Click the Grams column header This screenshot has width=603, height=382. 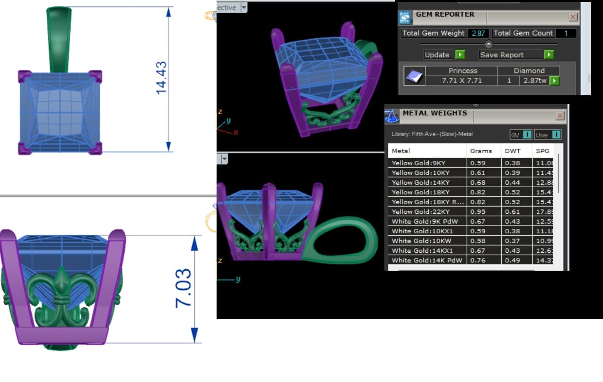click(x=481, y=151)
